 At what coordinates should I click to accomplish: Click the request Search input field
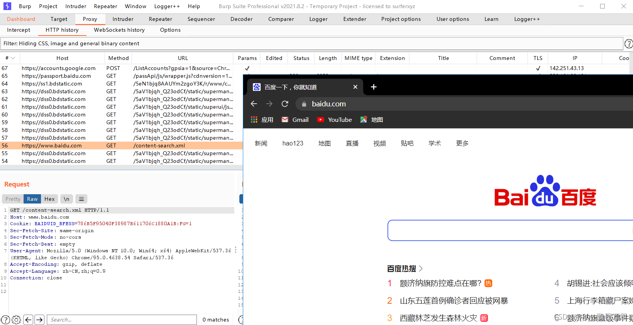[x=122, y=320]
